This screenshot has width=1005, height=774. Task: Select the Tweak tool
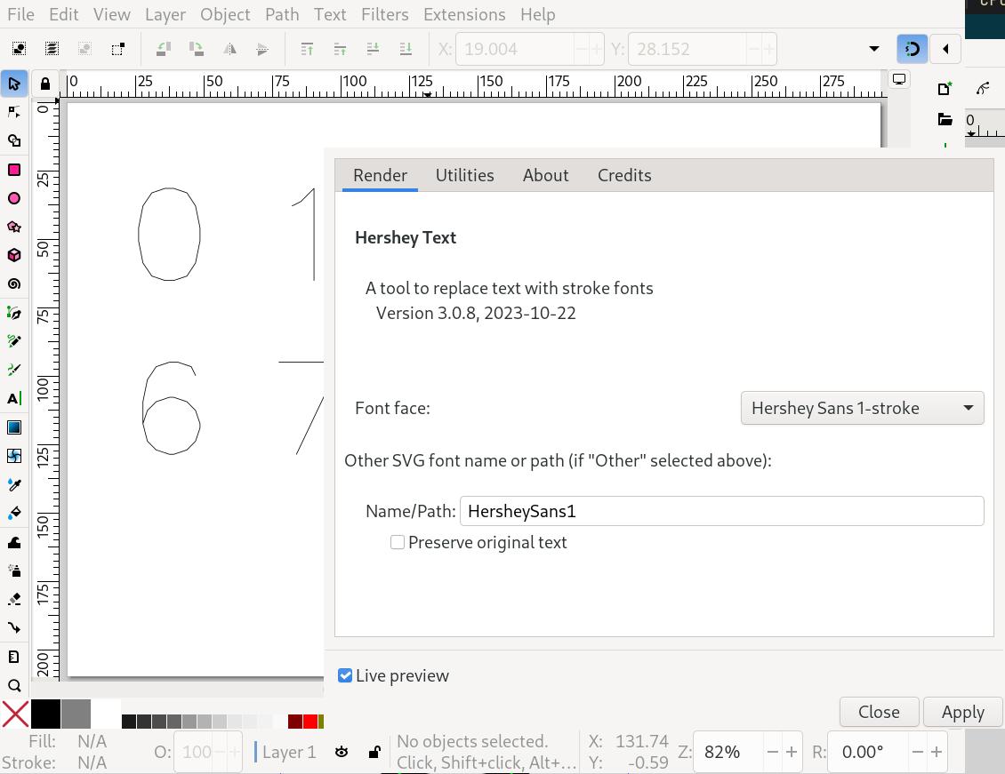click(14, 543)
